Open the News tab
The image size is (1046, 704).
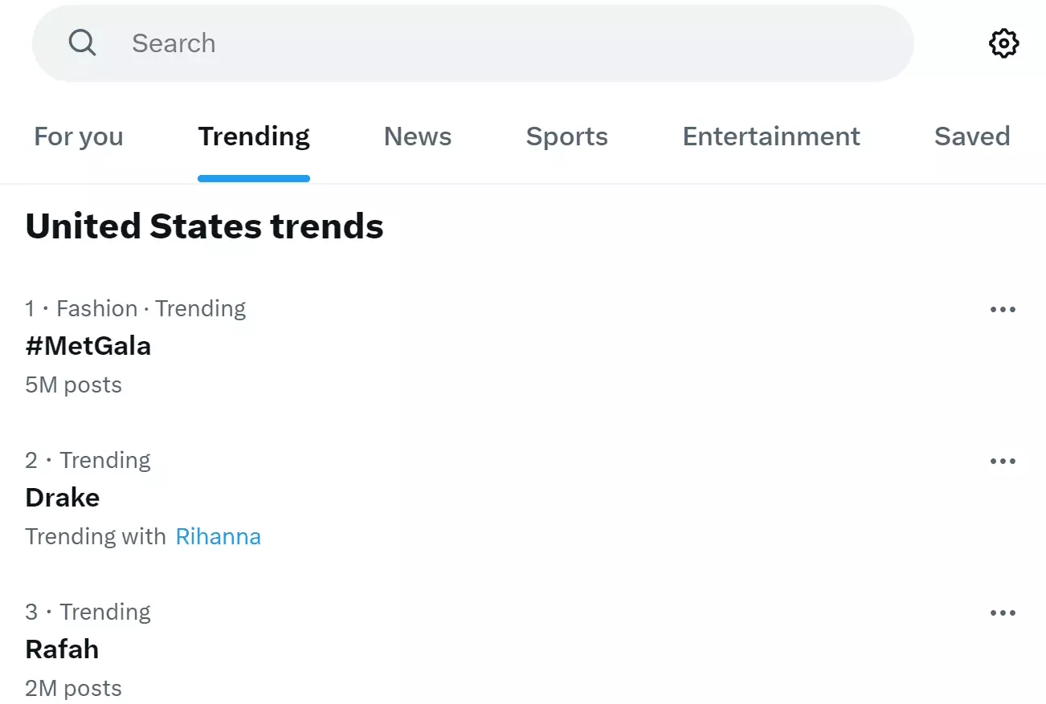point(417,136)
